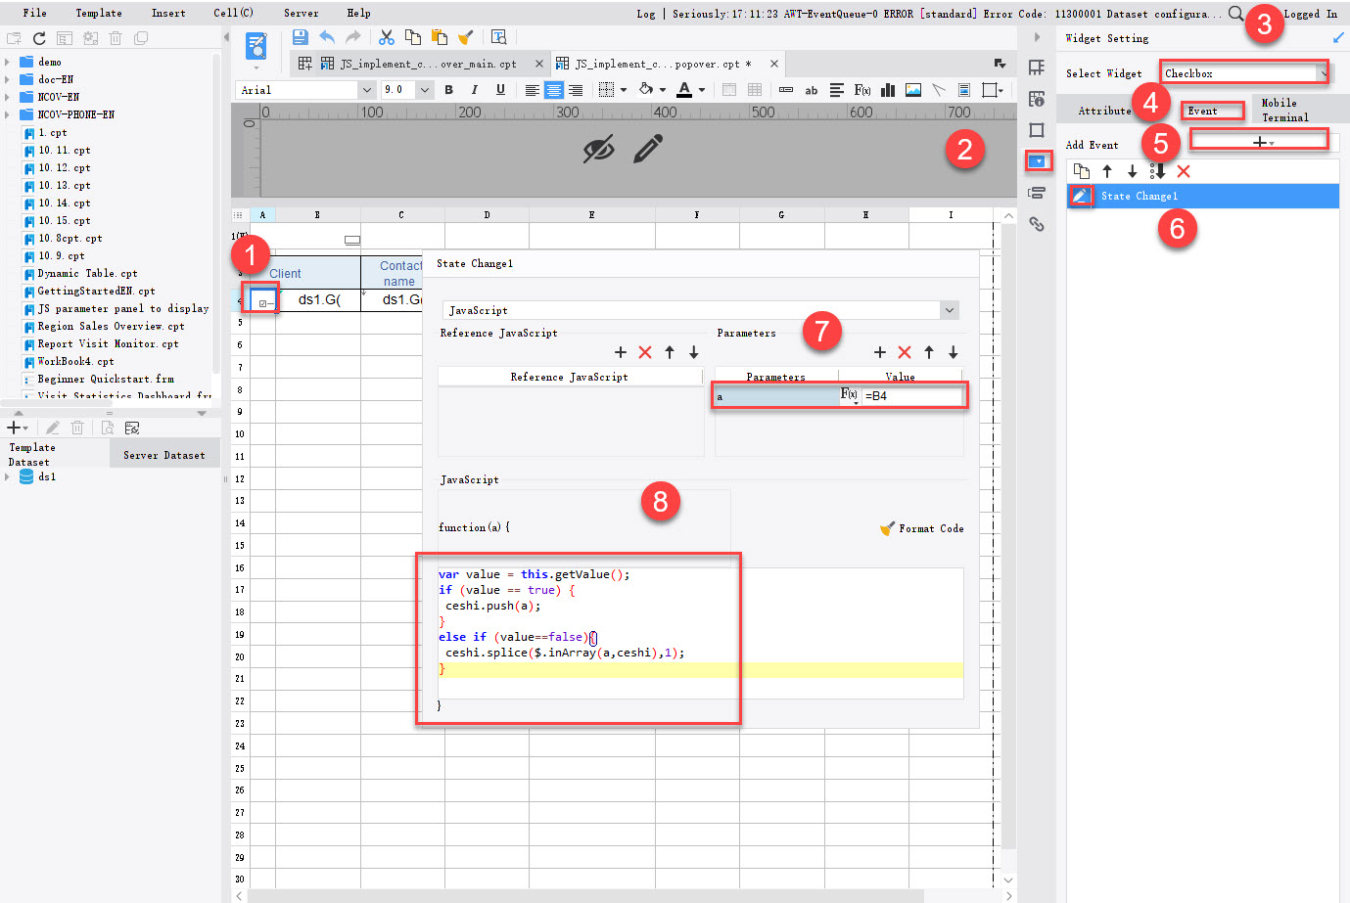Toggle the checkbox widget in cell A4

[260, 299]
